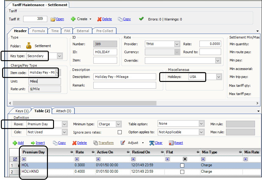Click the green plus Create icon
The height and width of the screenshot is (180, 262).
73,19
